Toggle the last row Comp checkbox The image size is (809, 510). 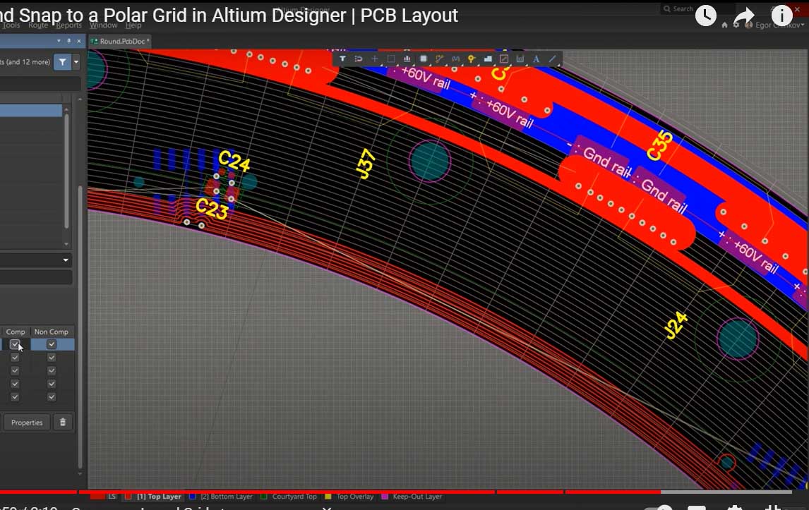15,397
